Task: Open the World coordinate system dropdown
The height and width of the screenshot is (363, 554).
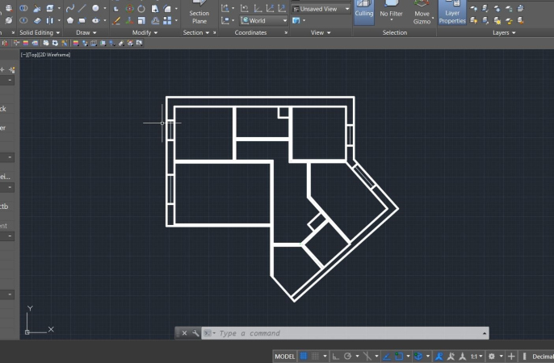Action: click(x=267, y=20)
